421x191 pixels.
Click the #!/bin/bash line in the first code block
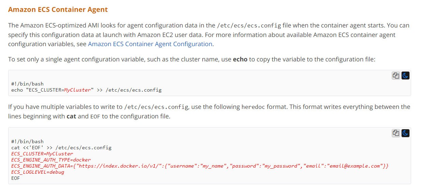point(27,84)
